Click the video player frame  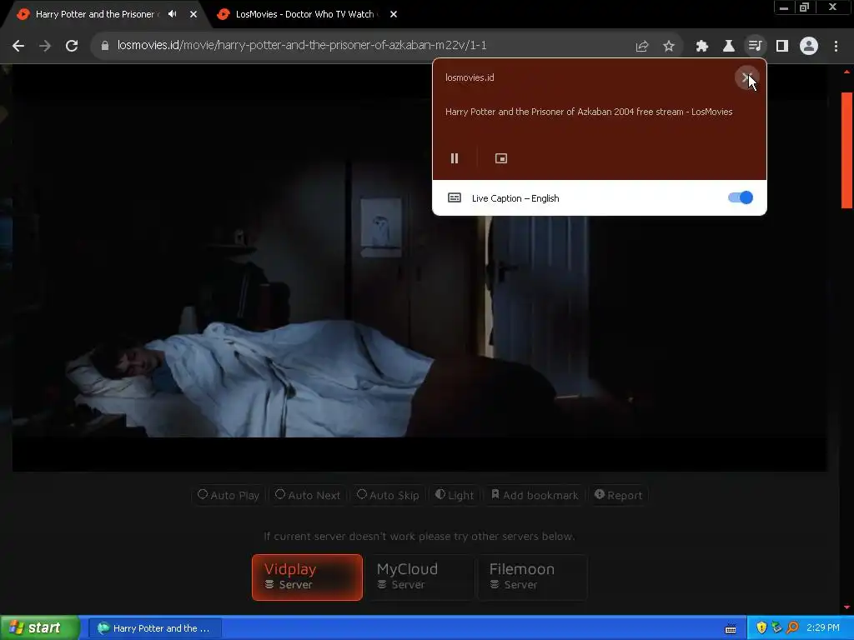click(x=419, y=267)
